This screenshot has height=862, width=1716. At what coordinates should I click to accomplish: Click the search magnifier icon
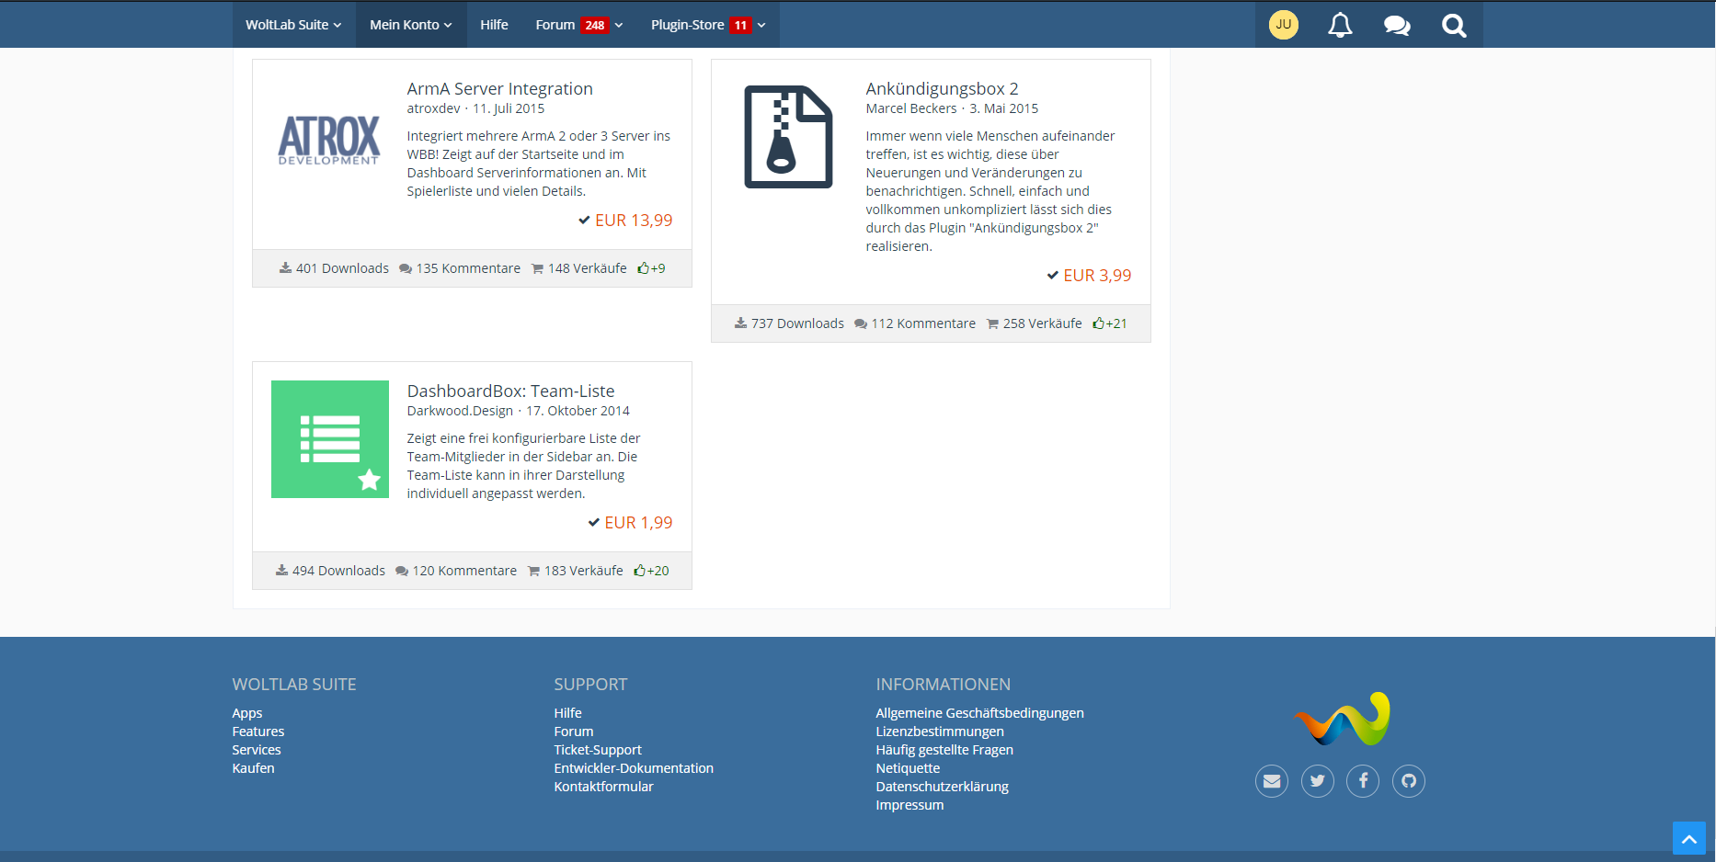pos(1454,25)
